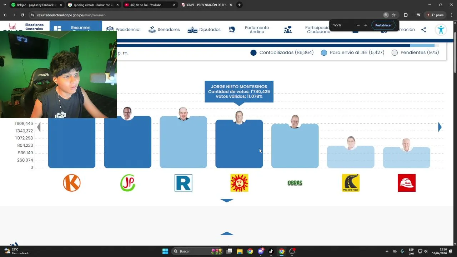
Task: Select the País para Todos candidate bar
Action: [x=351, y=157]
